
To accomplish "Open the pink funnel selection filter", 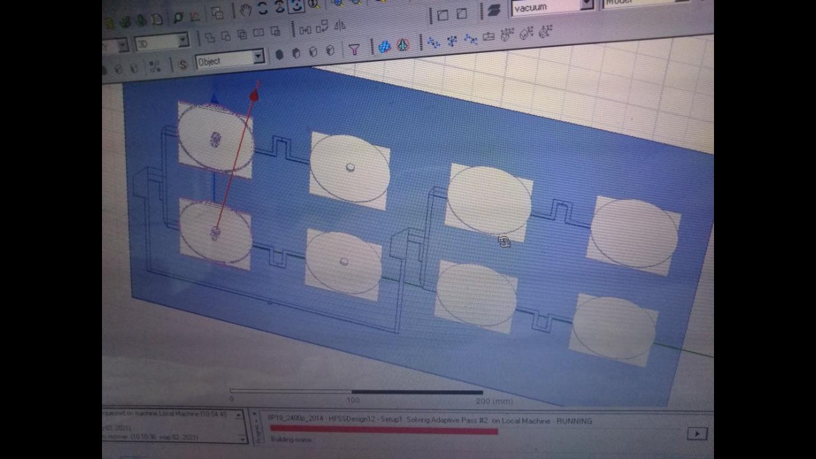I will [354, 48].
